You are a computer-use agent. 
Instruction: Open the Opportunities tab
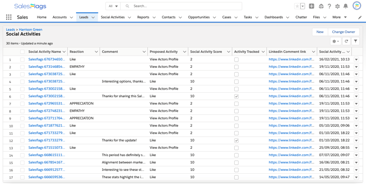click(x=199, y=17)
